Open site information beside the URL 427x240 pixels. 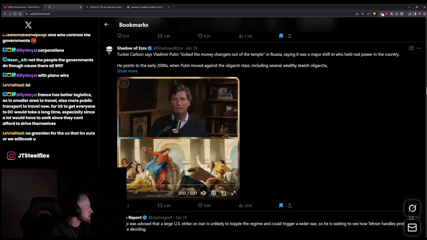[x=27, y=14]
